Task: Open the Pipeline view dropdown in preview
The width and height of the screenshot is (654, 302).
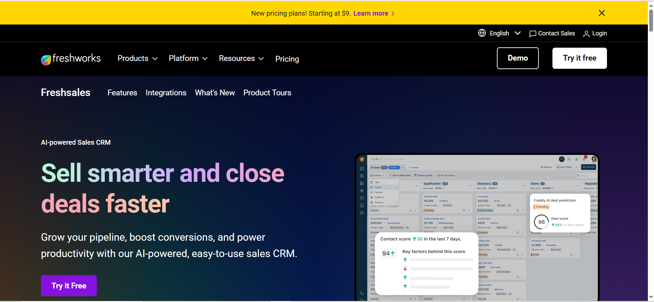Action: tap(377, 175)
